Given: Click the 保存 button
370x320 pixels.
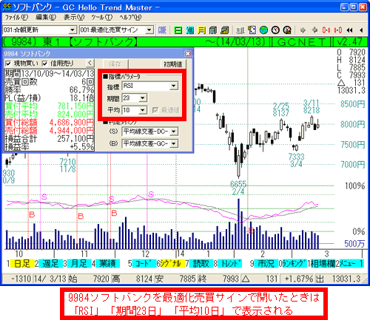Looking at the screenshot, I should [x=115, y=64].
